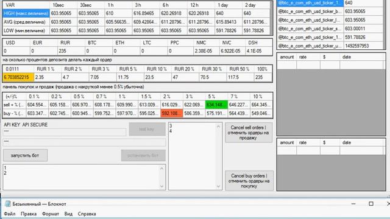This screenshot has height=219, width=390.
Task: Select ticker row with value 603.00011
Action: [x=330, y=29]
